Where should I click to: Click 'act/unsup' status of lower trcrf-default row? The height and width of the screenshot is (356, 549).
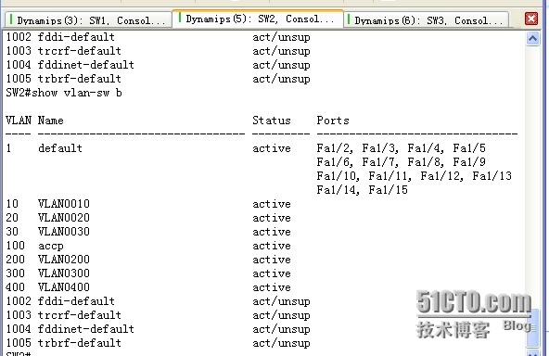click(x=282, y=315)
